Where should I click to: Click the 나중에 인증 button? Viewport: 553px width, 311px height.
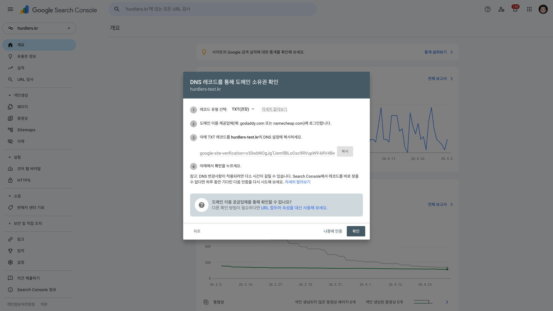[x=333, y=231]
